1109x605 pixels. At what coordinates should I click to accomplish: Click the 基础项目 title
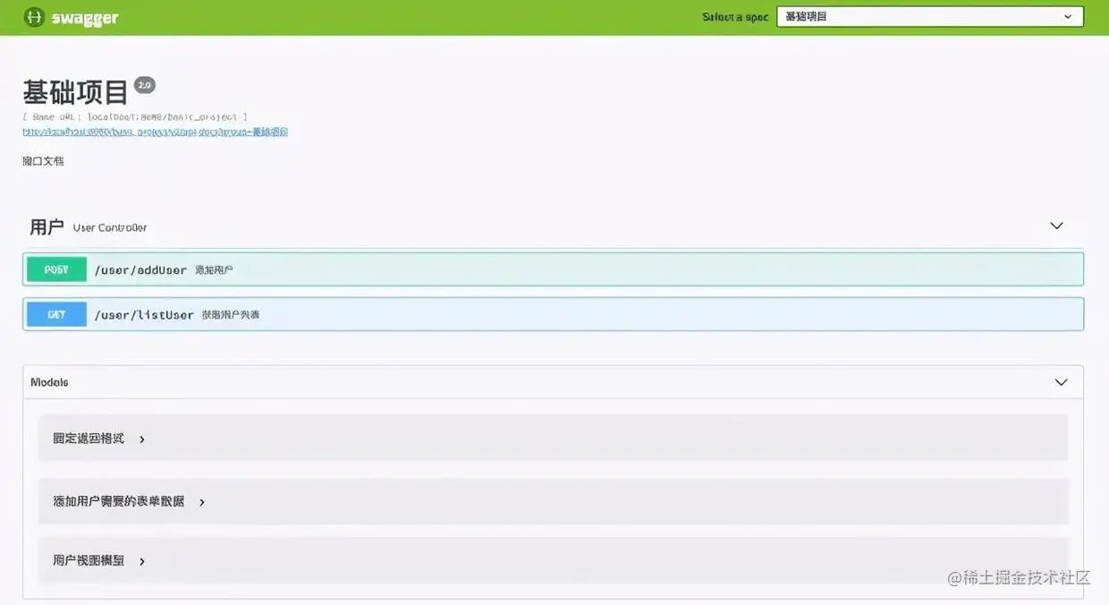pos(76,92)
